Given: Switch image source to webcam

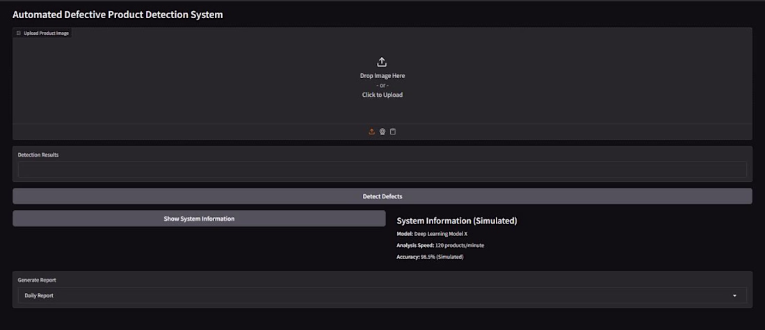Looking at the screenshot, I should click(382, 132).
